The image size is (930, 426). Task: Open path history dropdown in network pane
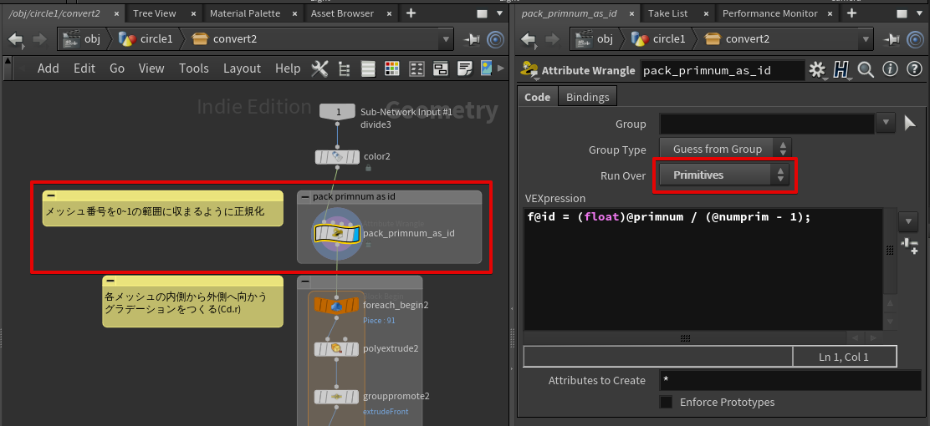click(447, 40)
